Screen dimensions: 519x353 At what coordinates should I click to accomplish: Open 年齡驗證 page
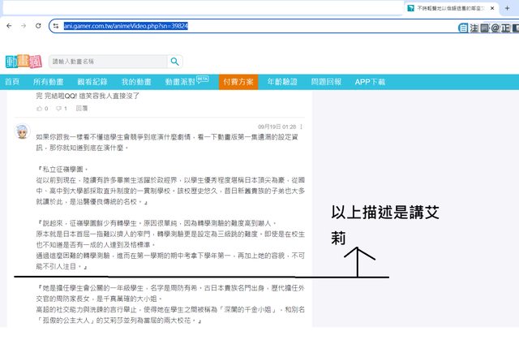click(x=284, y=82)
